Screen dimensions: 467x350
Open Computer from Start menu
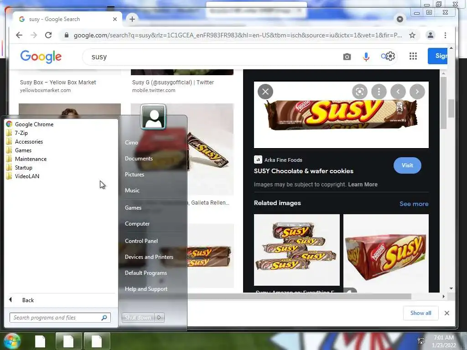point(137,224)
